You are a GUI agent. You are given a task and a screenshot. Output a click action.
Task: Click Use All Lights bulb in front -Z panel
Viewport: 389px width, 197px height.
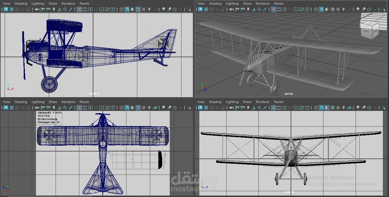(149, 9)
